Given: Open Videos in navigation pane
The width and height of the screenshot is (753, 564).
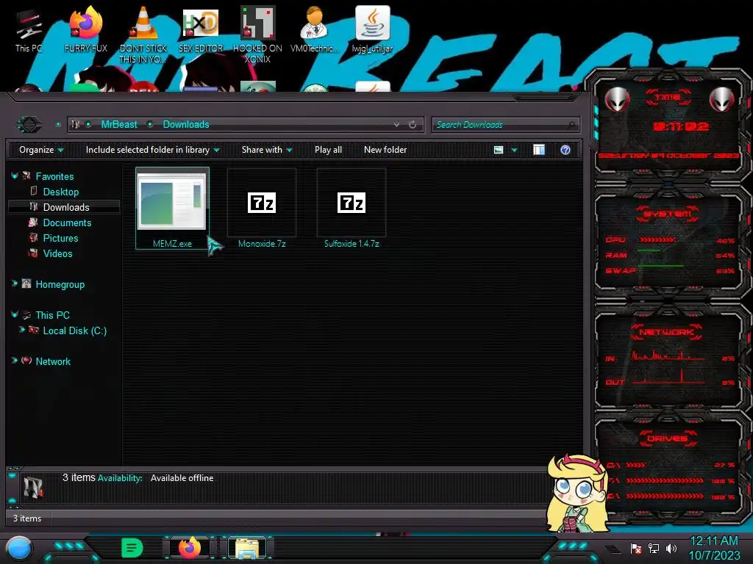Looking at the screenshot, I should pyautogui.click(x=57, y=253).
